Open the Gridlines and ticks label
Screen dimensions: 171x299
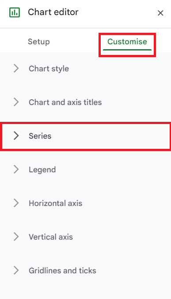pyautogui.click(x=62, y=271)
